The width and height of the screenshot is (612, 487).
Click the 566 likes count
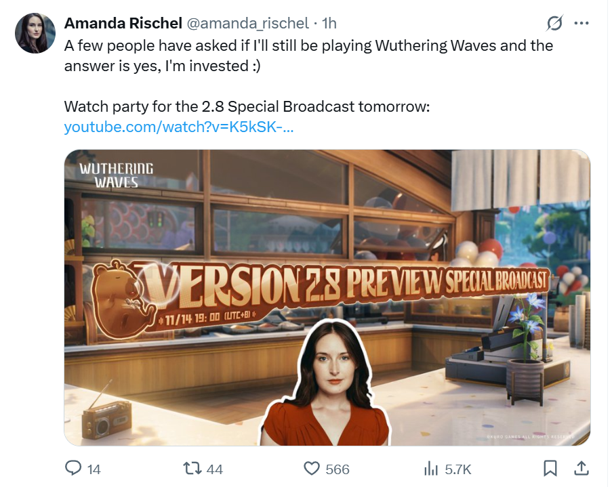tap(338, 469)
